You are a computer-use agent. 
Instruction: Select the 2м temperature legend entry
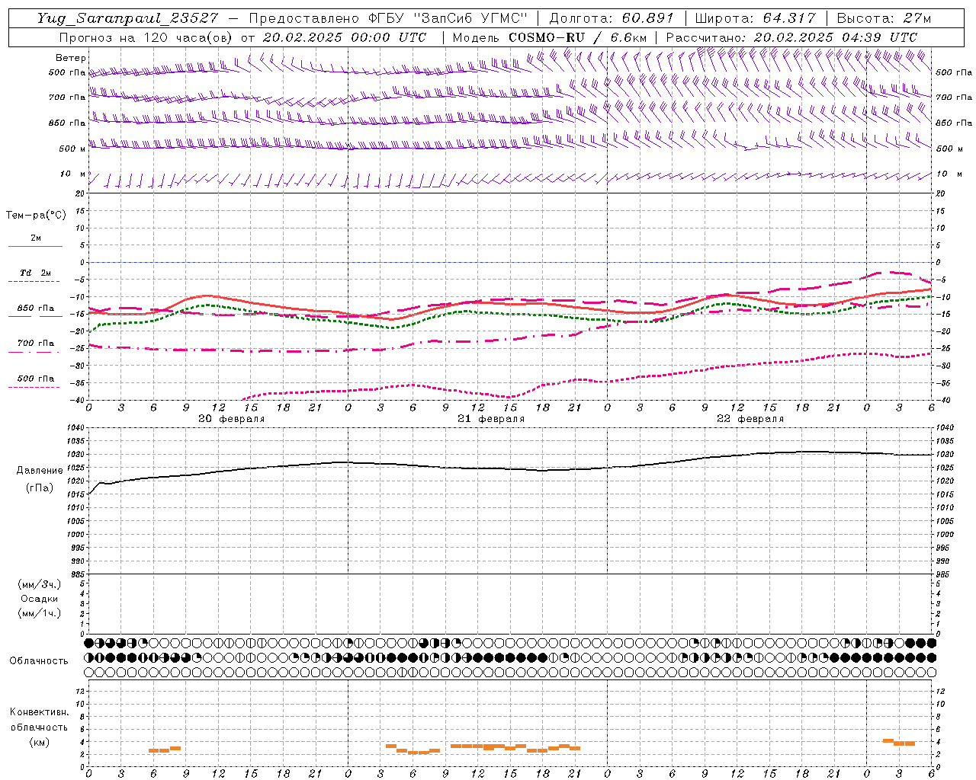pyautogui.click(x=36, y=238)
